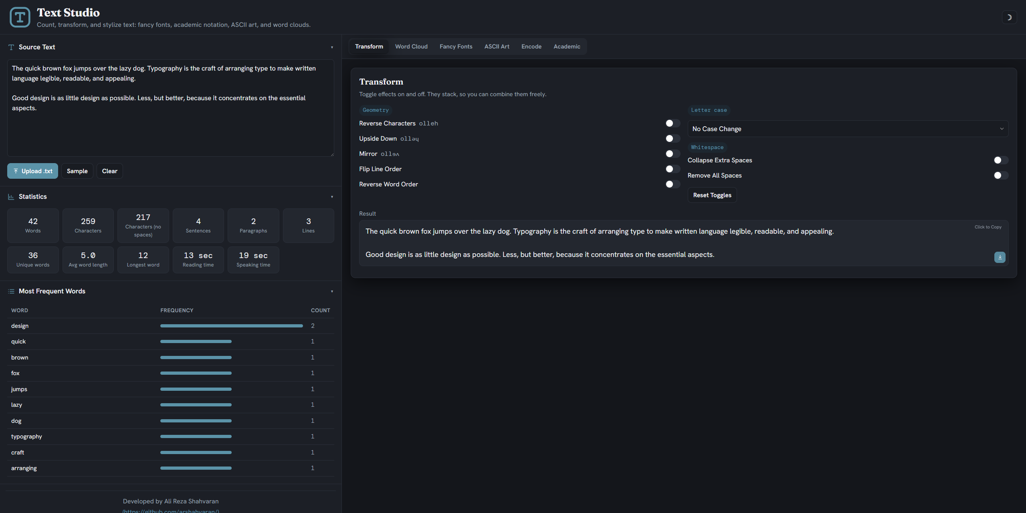
Task: Select the Transform tab
Action: click(369, 46)
